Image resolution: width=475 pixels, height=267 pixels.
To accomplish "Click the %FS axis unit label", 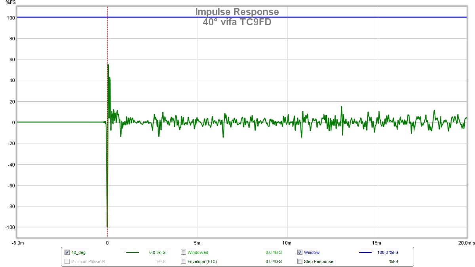I will [11, 3].
